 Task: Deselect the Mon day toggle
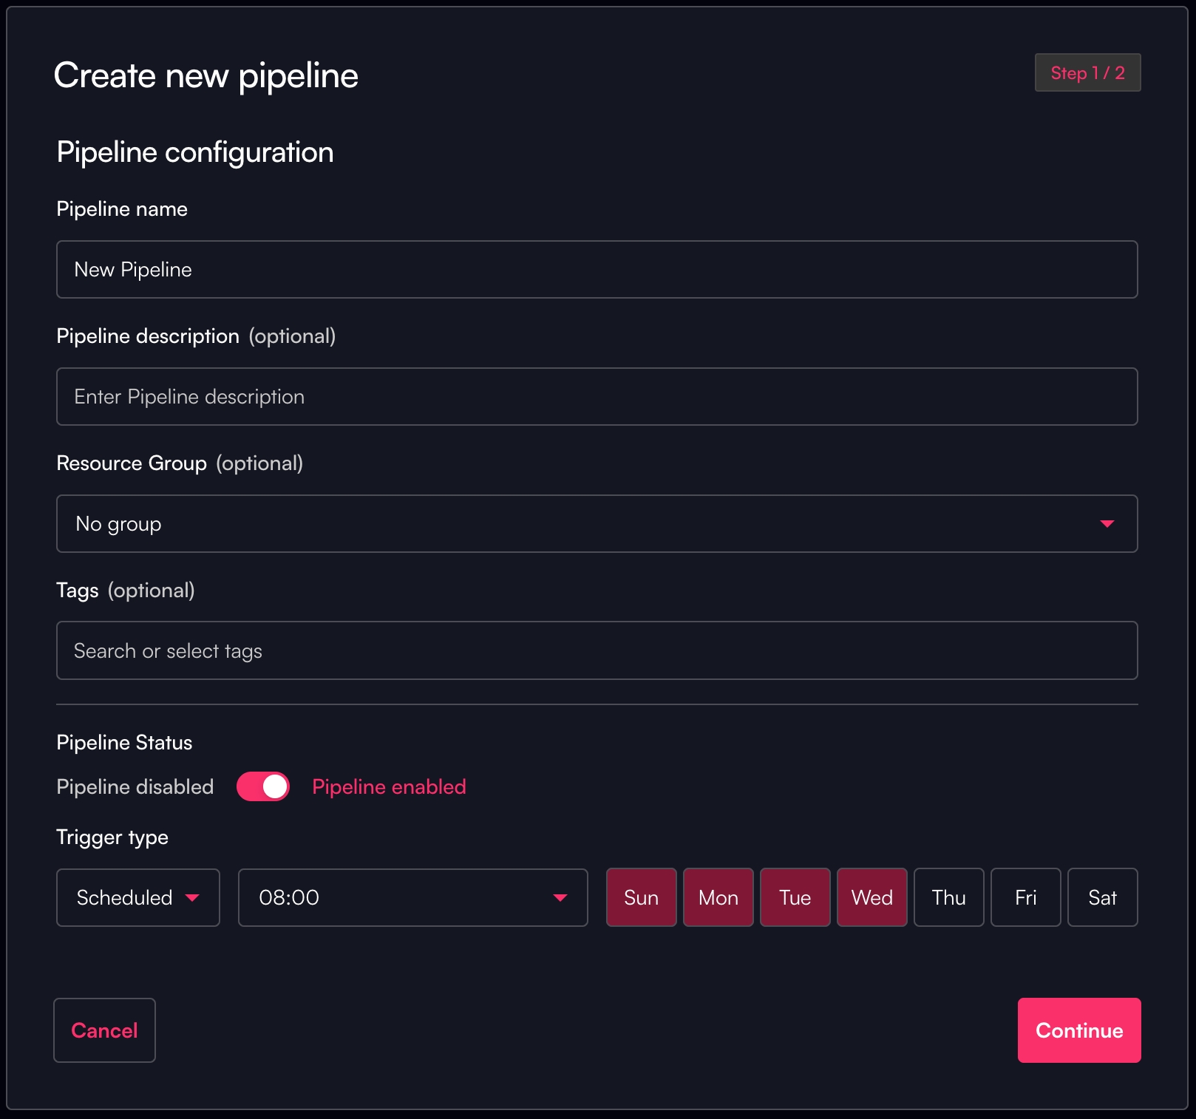[718, 897]
